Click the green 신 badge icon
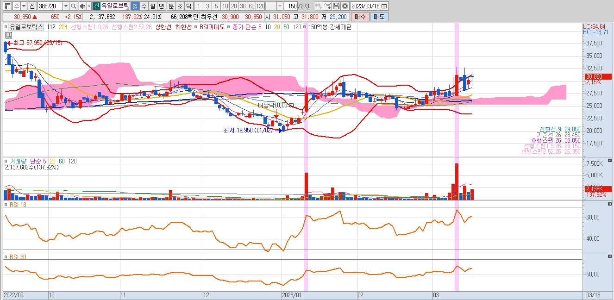614x300 pixels. pyautogui.click(x=96, y=6)
